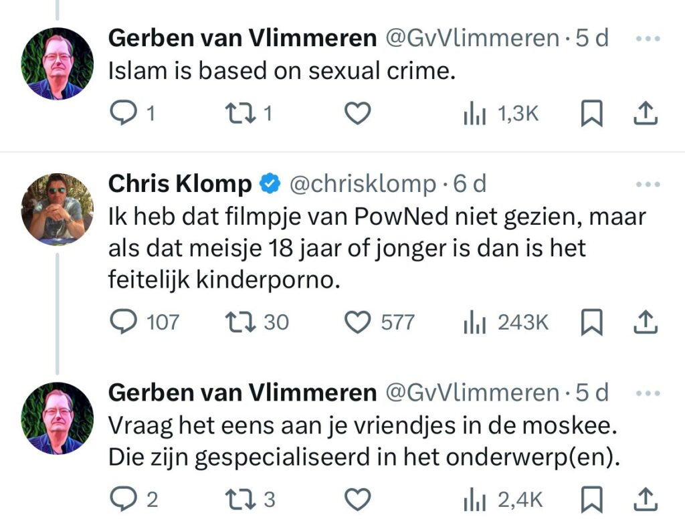685x525 pixels.
Task: Reply to the 'Vraag het eens' tweet
Action: pyautogui.click(x=122, y=499)
